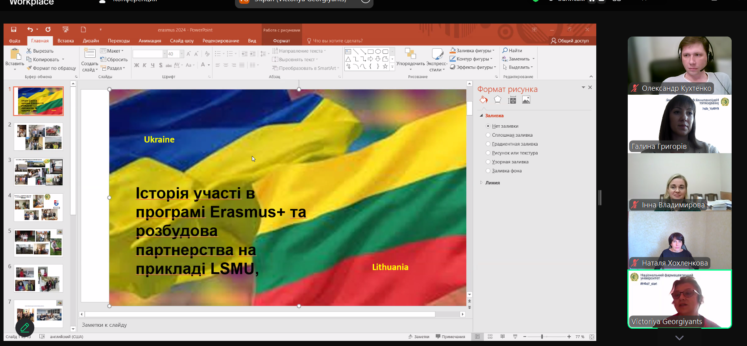Click the Cut (Вырезать) scissors button
The image size is (747, 346).
[40, 51]
